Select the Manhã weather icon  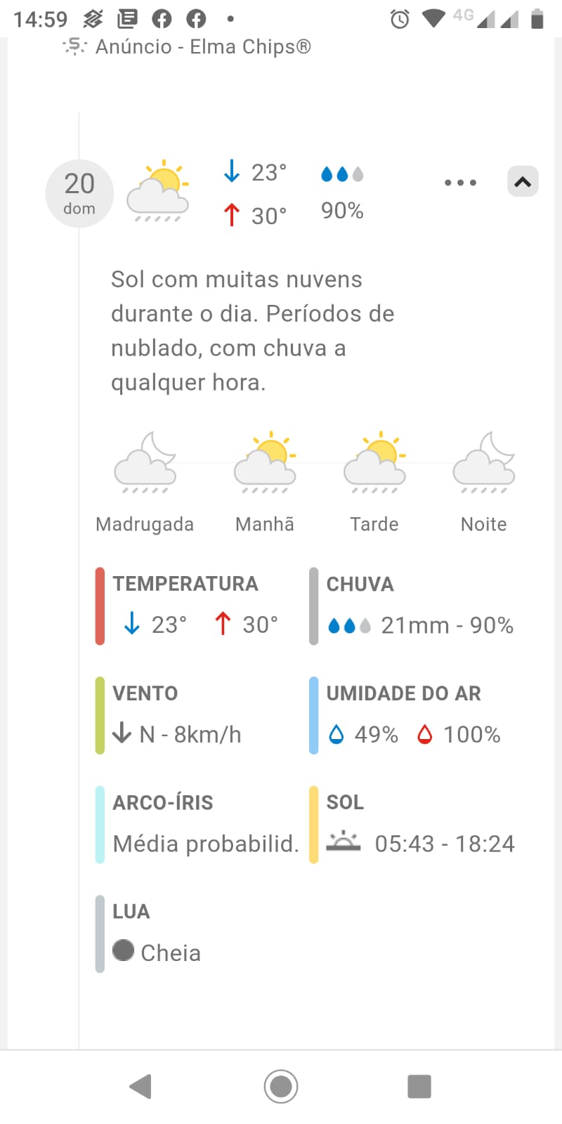click(265, 463)
